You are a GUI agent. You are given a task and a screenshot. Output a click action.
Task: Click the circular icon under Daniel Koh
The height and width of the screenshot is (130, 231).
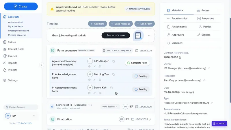click(x=89, y=93)
